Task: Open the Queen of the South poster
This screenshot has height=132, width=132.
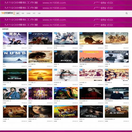Action: pyautogui.click(x=40, y=93)
